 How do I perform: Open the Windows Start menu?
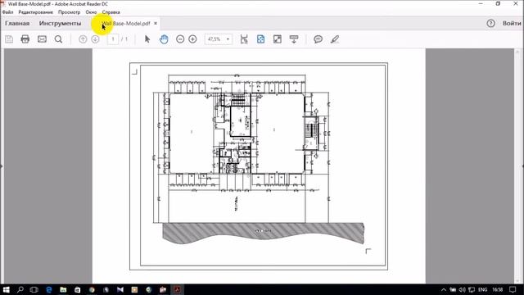click(6, 289)
